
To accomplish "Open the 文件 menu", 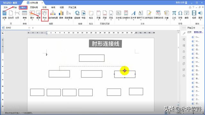I will click(6, 7).
